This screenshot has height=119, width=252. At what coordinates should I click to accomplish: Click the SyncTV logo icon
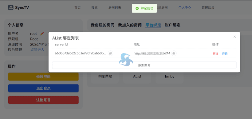11,8
